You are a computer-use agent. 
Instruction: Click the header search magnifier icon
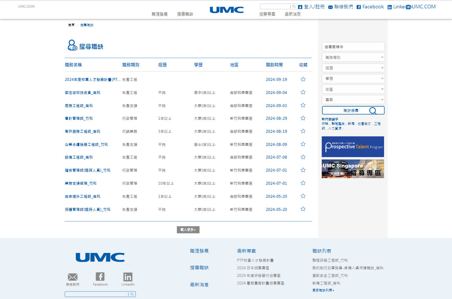(294, 7)
